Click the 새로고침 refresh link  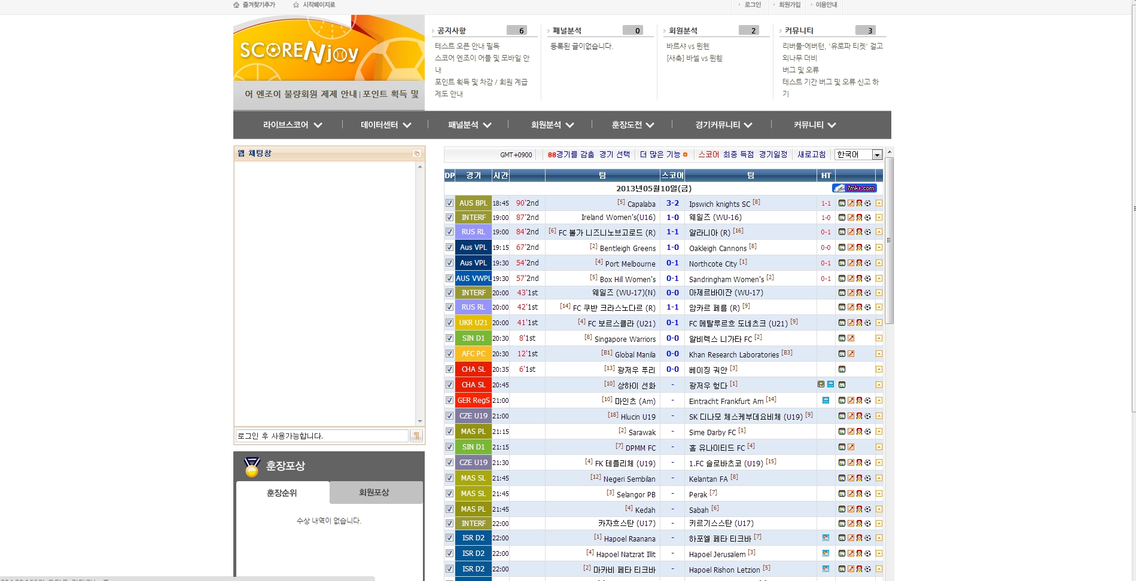[811, 155]
